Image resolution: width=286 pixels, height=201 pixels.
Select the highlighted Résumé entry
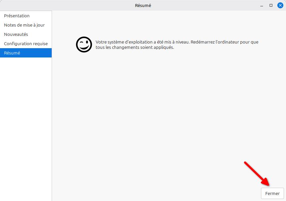(12, 53)
